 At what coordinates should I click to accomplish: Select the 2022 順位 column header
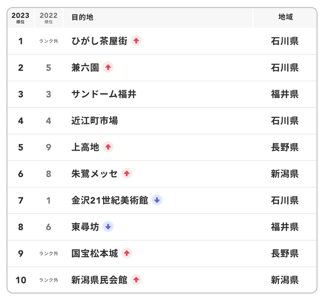pyautogui.click(x=48, y=17)
